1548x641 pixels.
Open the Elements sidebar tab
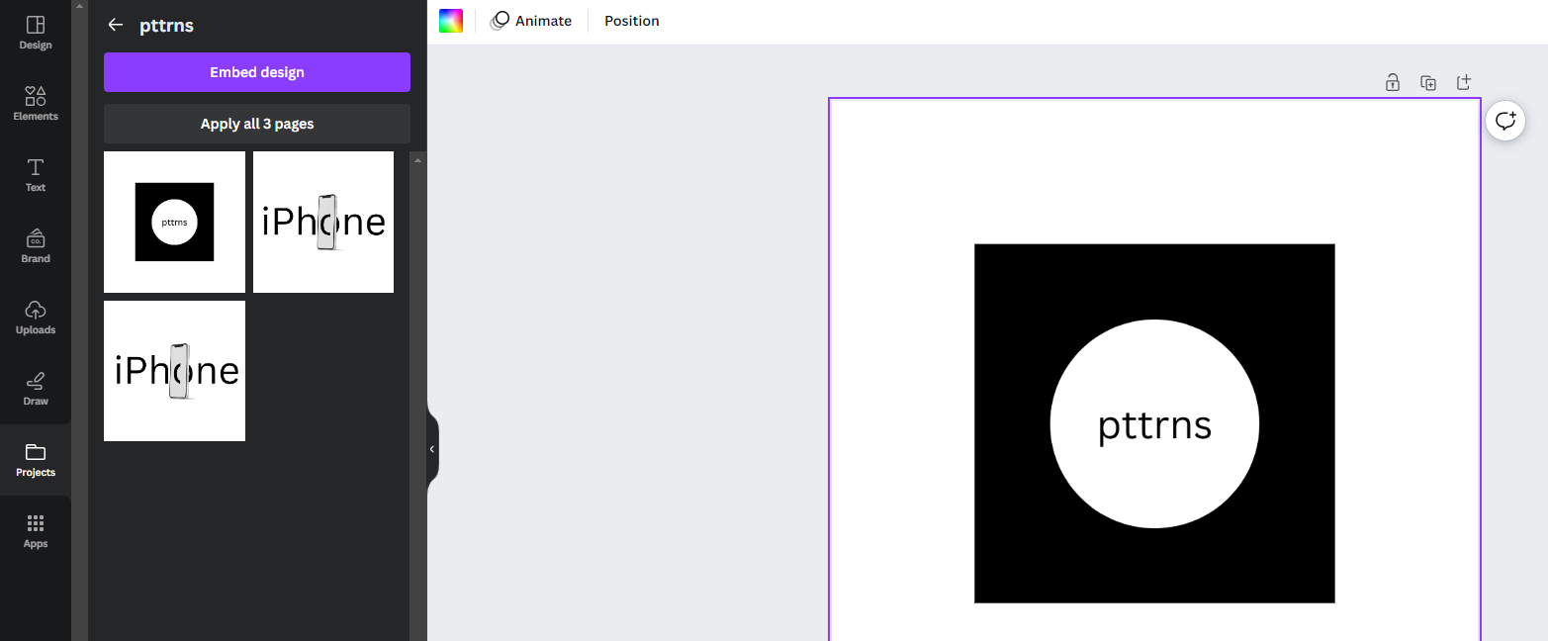pos(36,104)
